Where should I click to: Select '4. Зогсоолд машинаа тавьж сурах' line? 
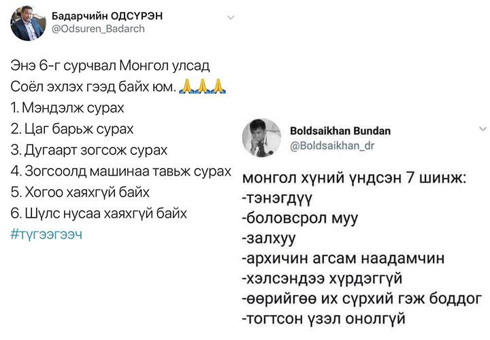coord(121,171)
